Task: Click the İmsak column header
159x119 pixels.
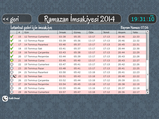Action: tap(65, 32)
